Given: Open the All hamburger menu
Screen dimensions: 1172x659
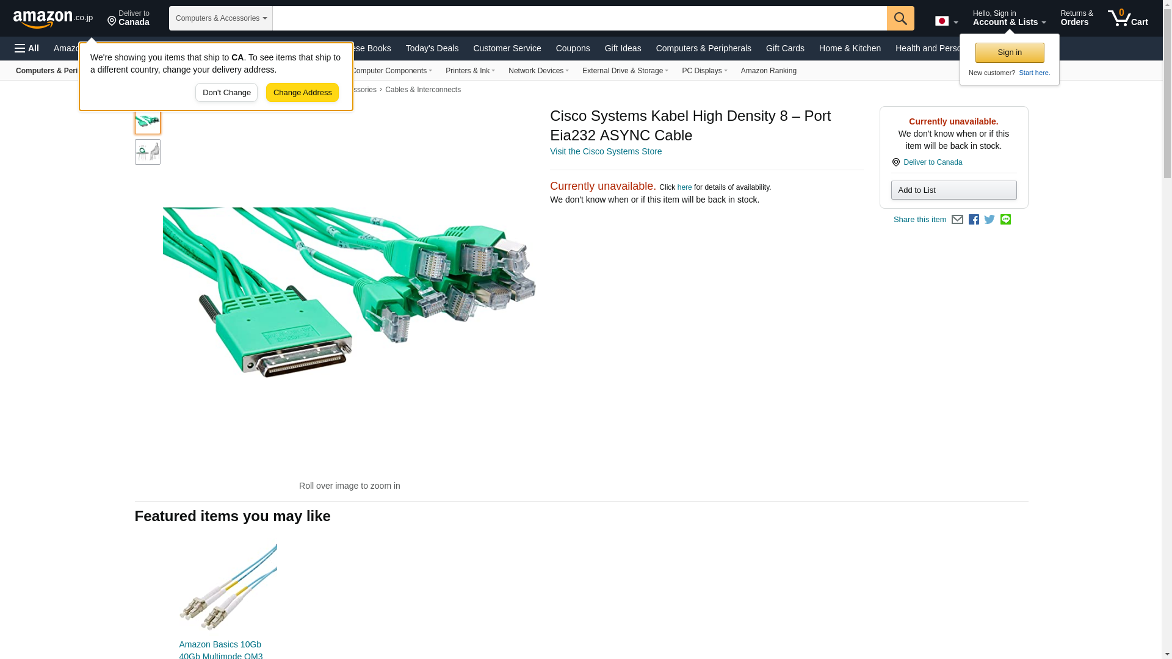Looking at the screenshot, I should [27, 48].
